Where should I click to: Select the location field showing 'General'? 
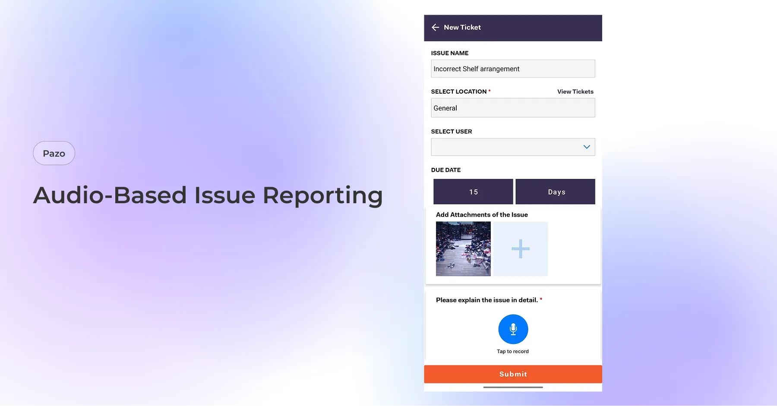click(x=513, y=108)
